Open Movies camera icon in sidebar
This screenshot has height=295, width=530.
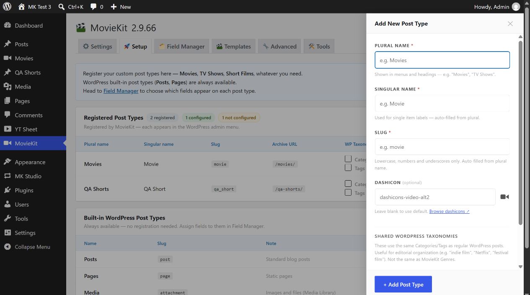pos(7,58)
